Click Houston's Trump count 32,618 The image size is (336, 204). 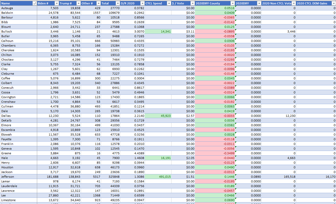coord(70,167)
